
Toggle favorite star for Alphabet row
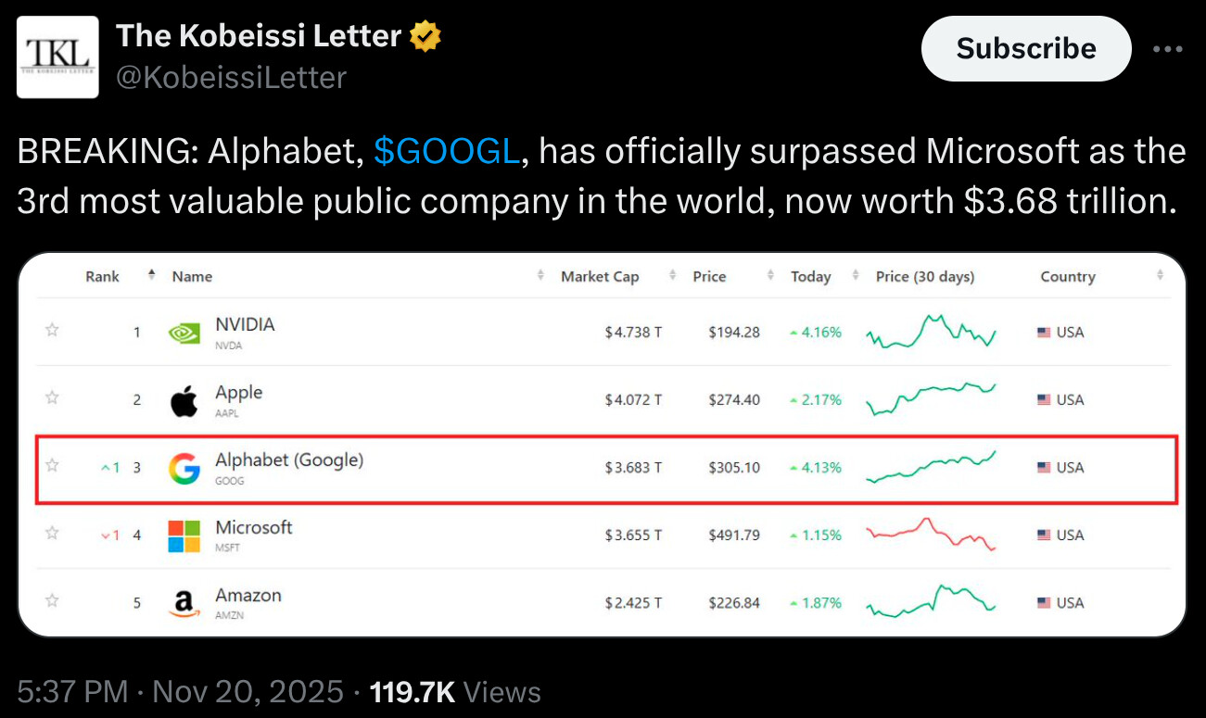click(x=53, y=465)
